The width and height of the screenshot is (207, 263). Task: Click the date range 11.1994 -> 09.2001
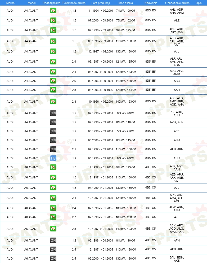pyautogui.click(x=101, y=11)
